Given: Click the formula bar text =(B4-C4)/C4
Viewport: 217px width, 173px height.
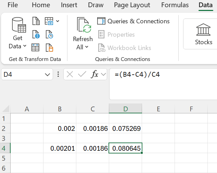Looking at the screenshot, I should point(137,75).
